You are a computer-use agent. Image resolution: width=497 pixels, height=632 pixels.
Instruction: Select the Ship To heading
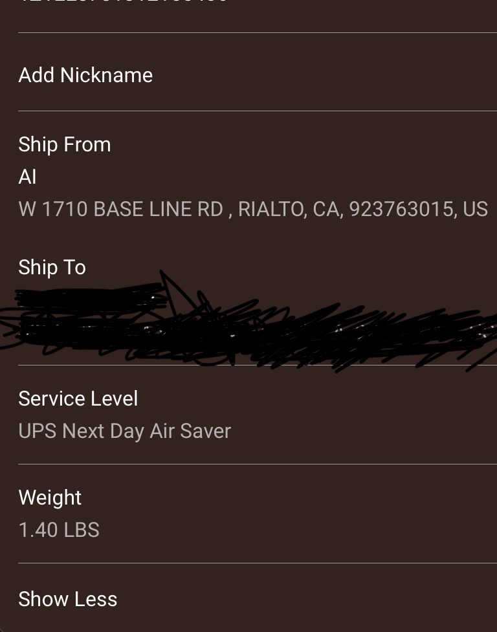click(x=52, y=267)
